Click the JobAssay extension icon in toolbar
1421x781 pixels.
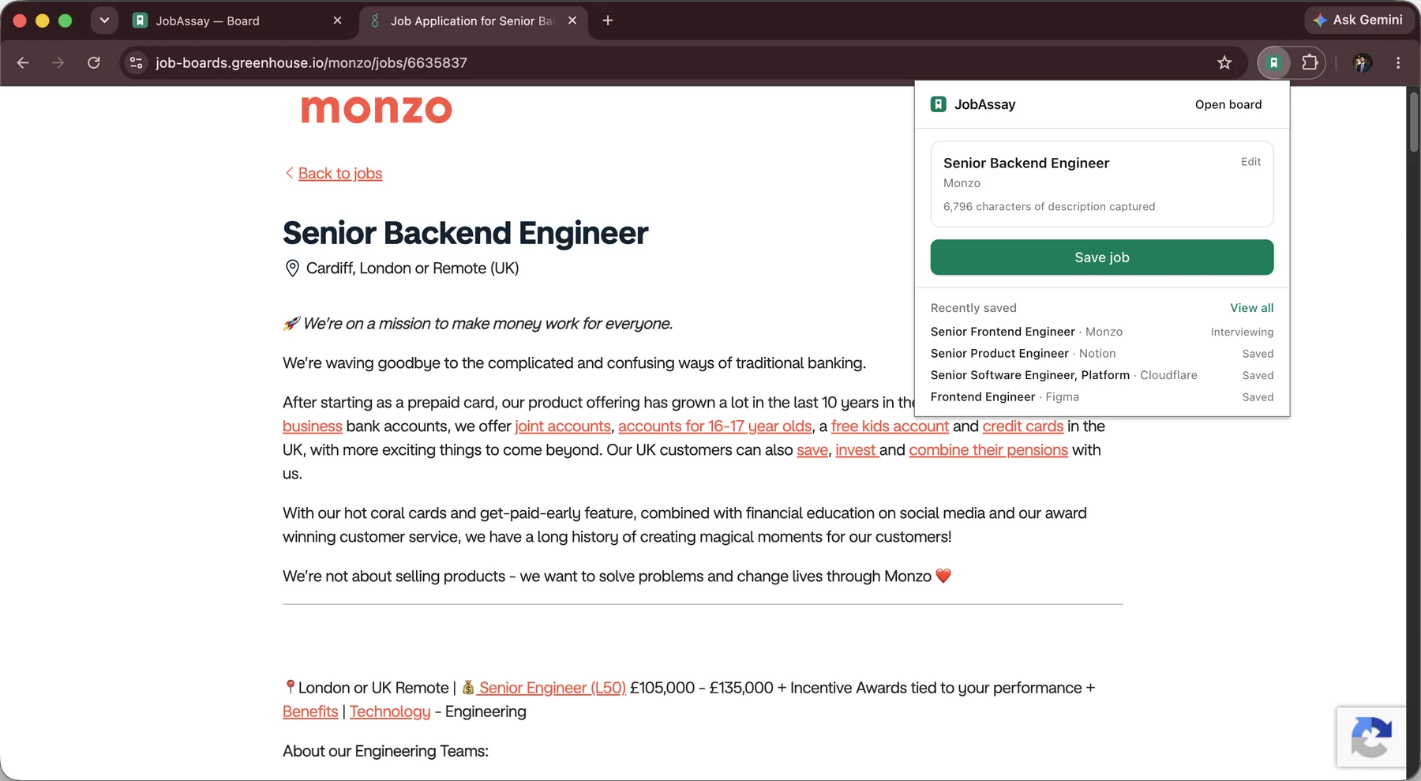pos(1273,62)
